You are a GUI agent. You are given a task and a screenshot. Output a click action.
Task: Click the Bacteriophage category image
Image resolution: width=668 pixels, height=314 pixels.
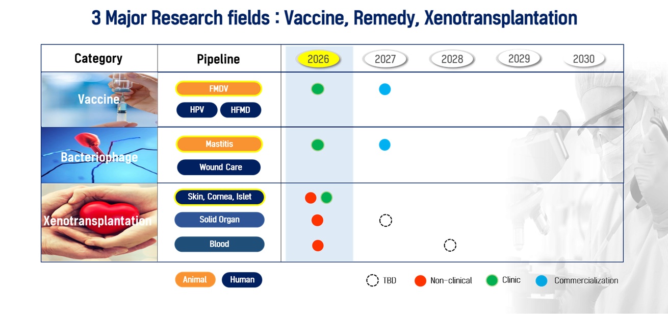click(99, 155)
